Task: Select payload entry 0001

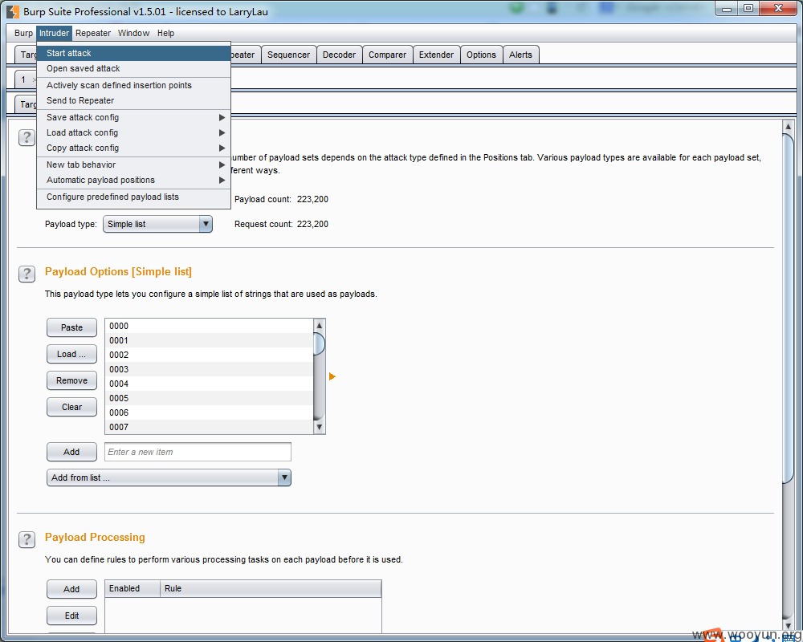Action: [209, 340]
